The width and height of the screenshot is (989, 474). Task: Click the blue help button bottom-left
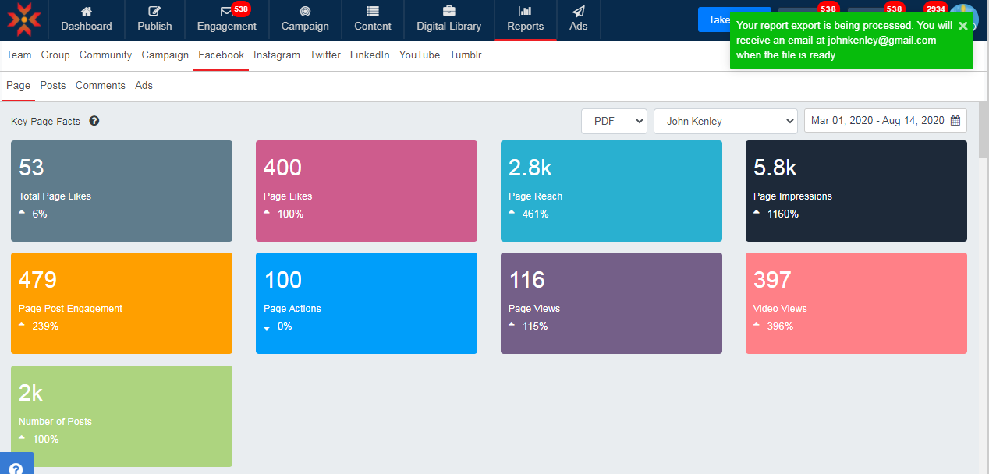point(16,465)
